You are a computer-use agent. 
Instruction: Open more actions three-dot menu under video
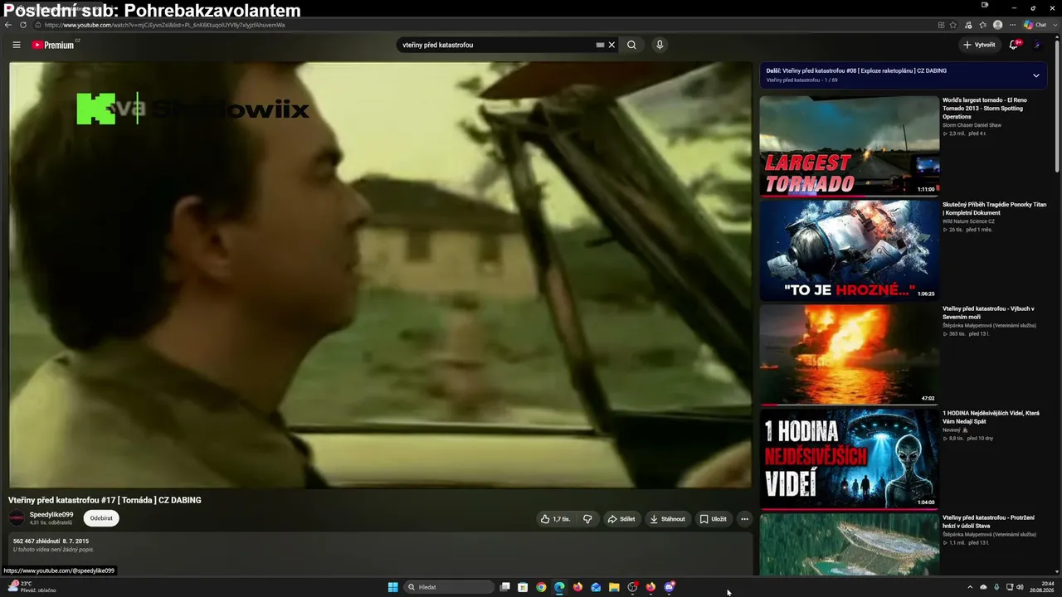(x=744, y=519)
